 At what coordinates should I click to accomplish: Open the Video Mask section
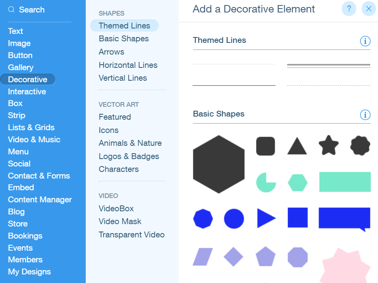[x=120, y=221]
